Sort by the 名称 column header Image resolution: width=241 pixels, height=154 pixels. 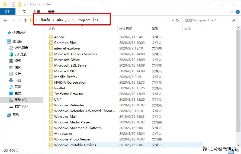[x=52, y=29]
